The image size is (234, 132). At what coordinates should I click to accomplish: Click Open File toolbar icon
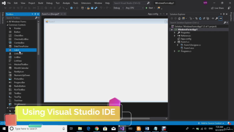88,8
